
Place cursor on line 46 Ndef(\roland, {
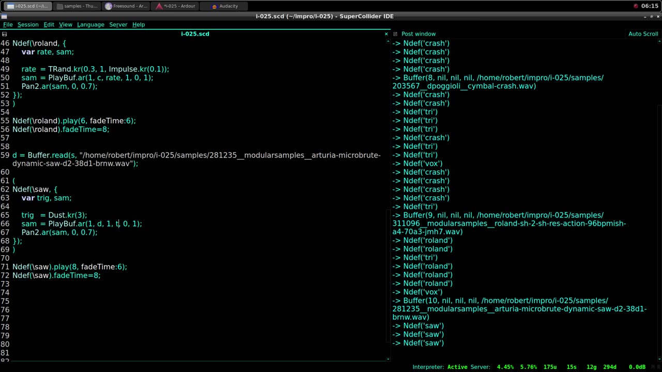(x=39, y=43)
